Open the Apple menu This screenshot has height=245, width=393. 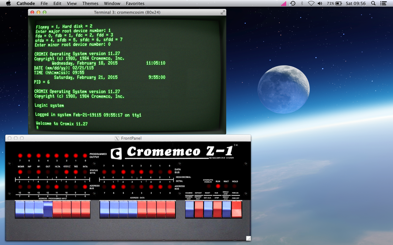coord(9,3)
